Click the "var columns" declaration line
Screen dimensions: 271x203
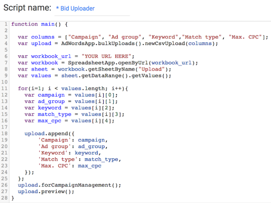coord(143,37)
